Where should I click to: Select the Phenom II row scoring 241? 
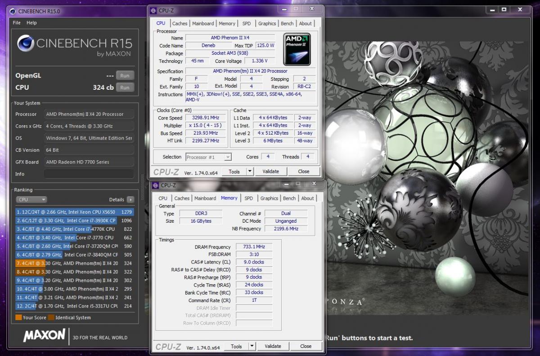pos(74,297)
